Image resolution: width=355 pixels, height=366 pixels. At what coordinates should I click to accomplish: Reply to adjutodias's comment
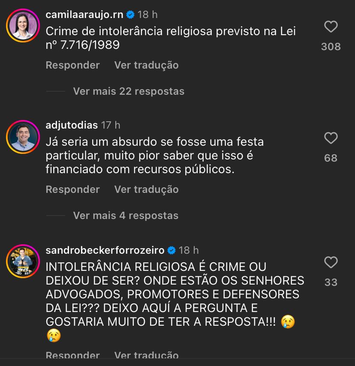pos(72,189)
